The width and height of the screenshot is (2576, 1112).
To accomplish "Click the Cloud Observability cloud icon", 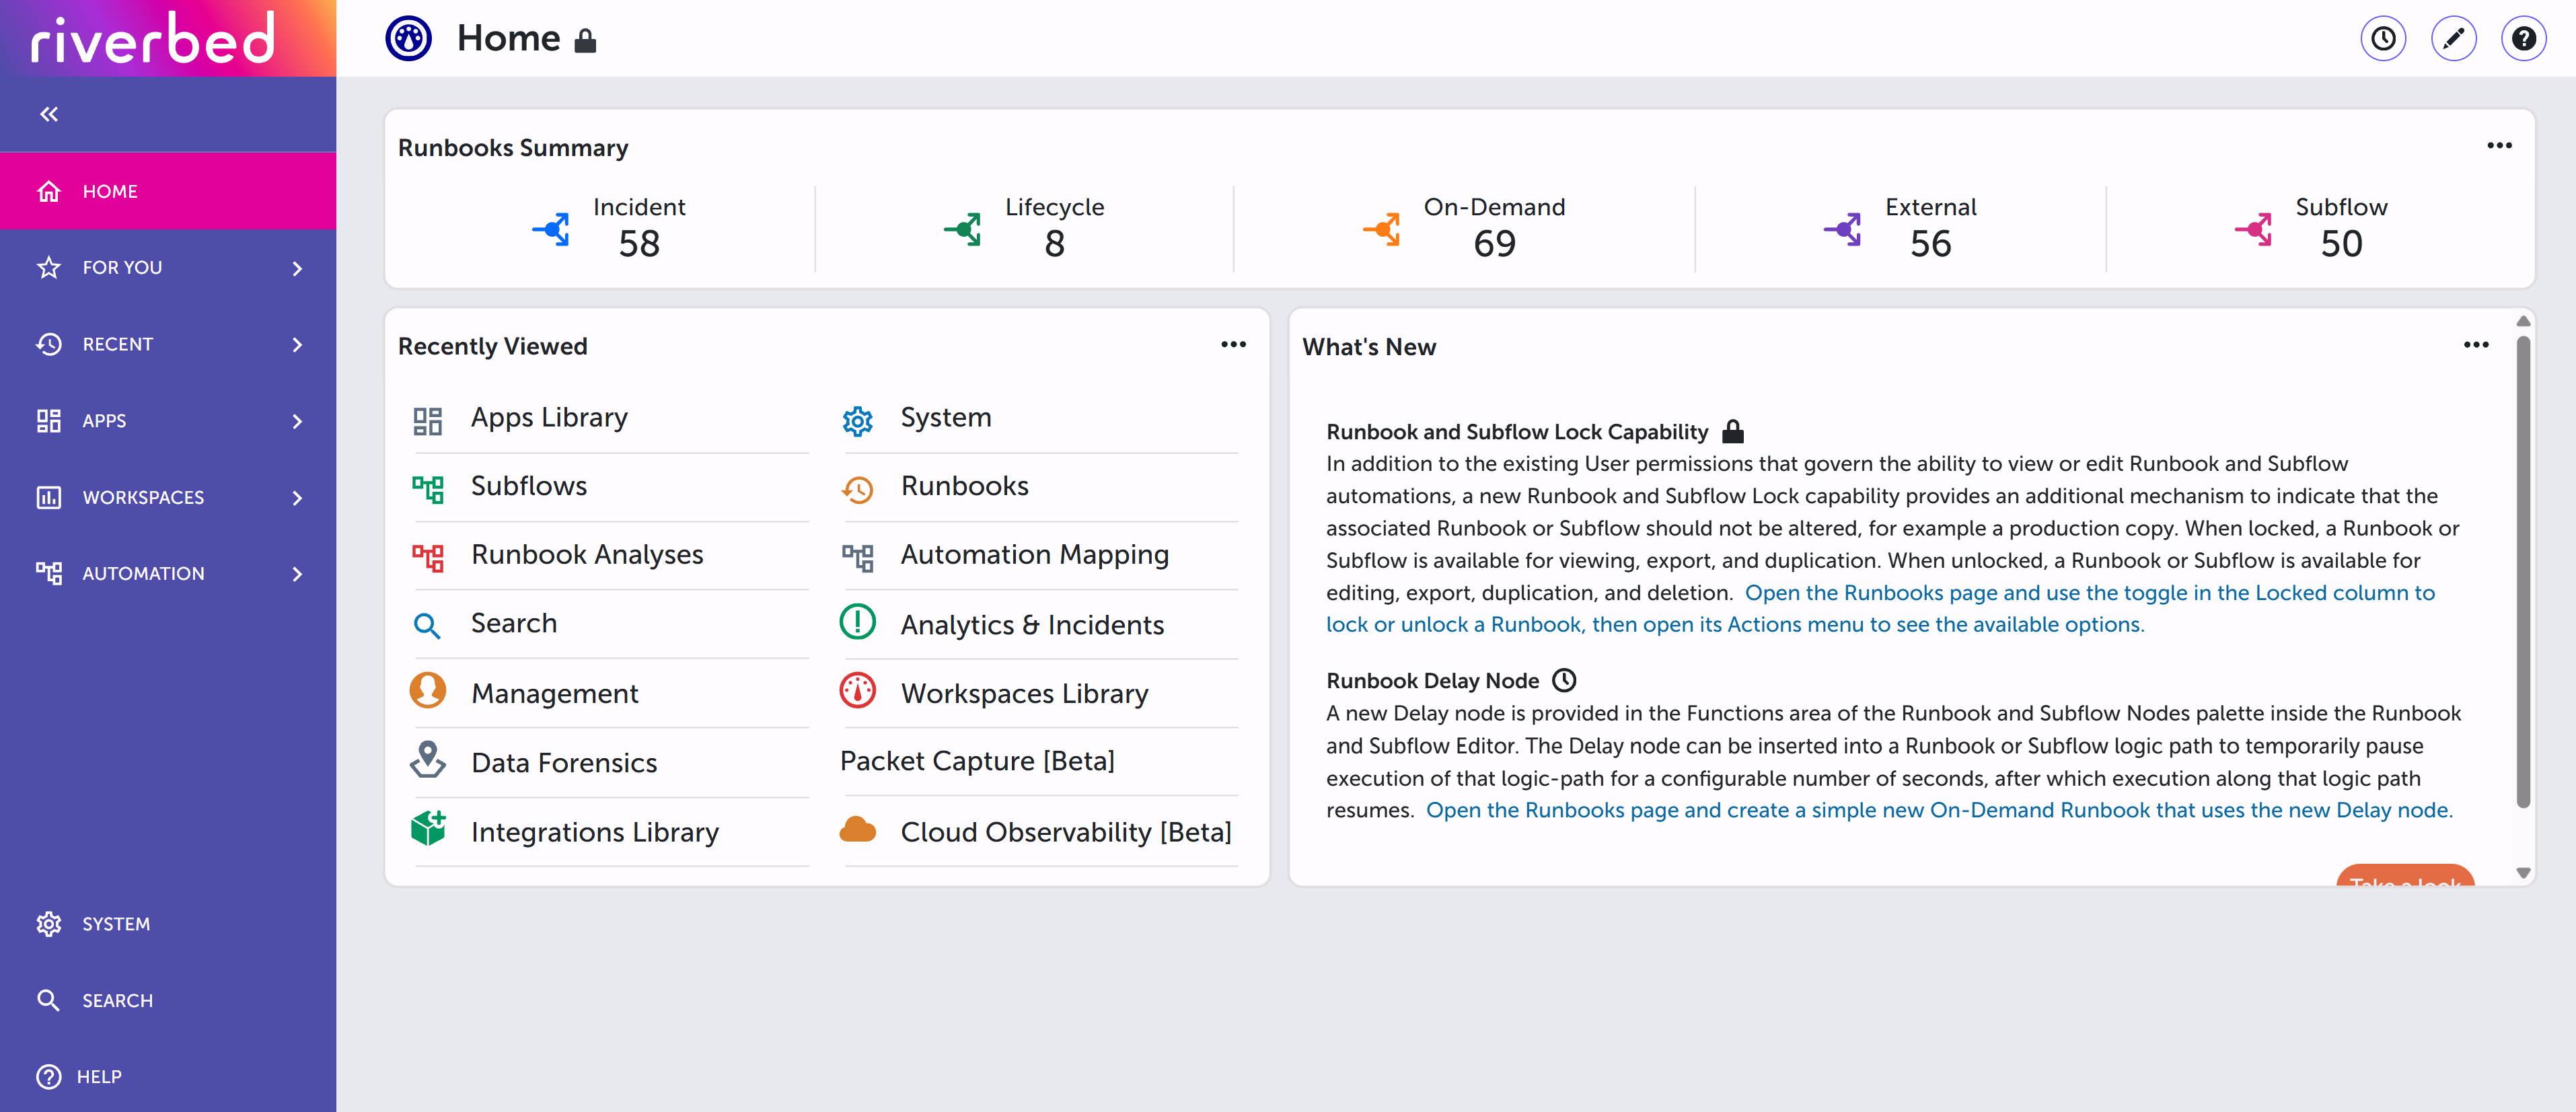I will pos(858,829).
